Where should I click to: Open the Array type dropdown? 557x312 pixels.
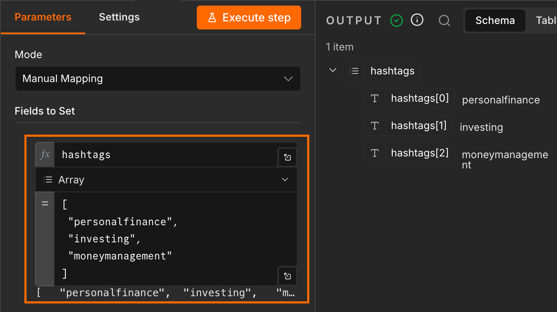[x=166, y=180]
